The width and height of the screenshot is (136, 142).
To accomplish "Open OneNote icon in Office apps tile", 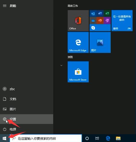I will 107,20.
